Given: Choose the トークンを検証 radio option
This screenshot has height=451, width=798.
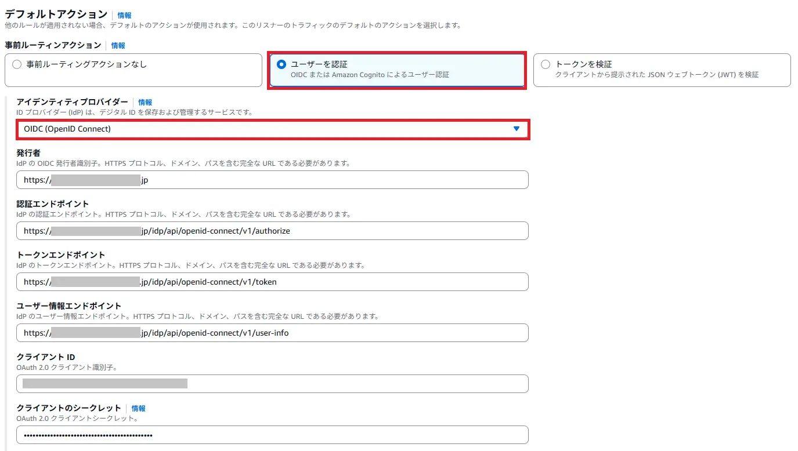Looking at the screenshot, I should click(x=545, y=64).
